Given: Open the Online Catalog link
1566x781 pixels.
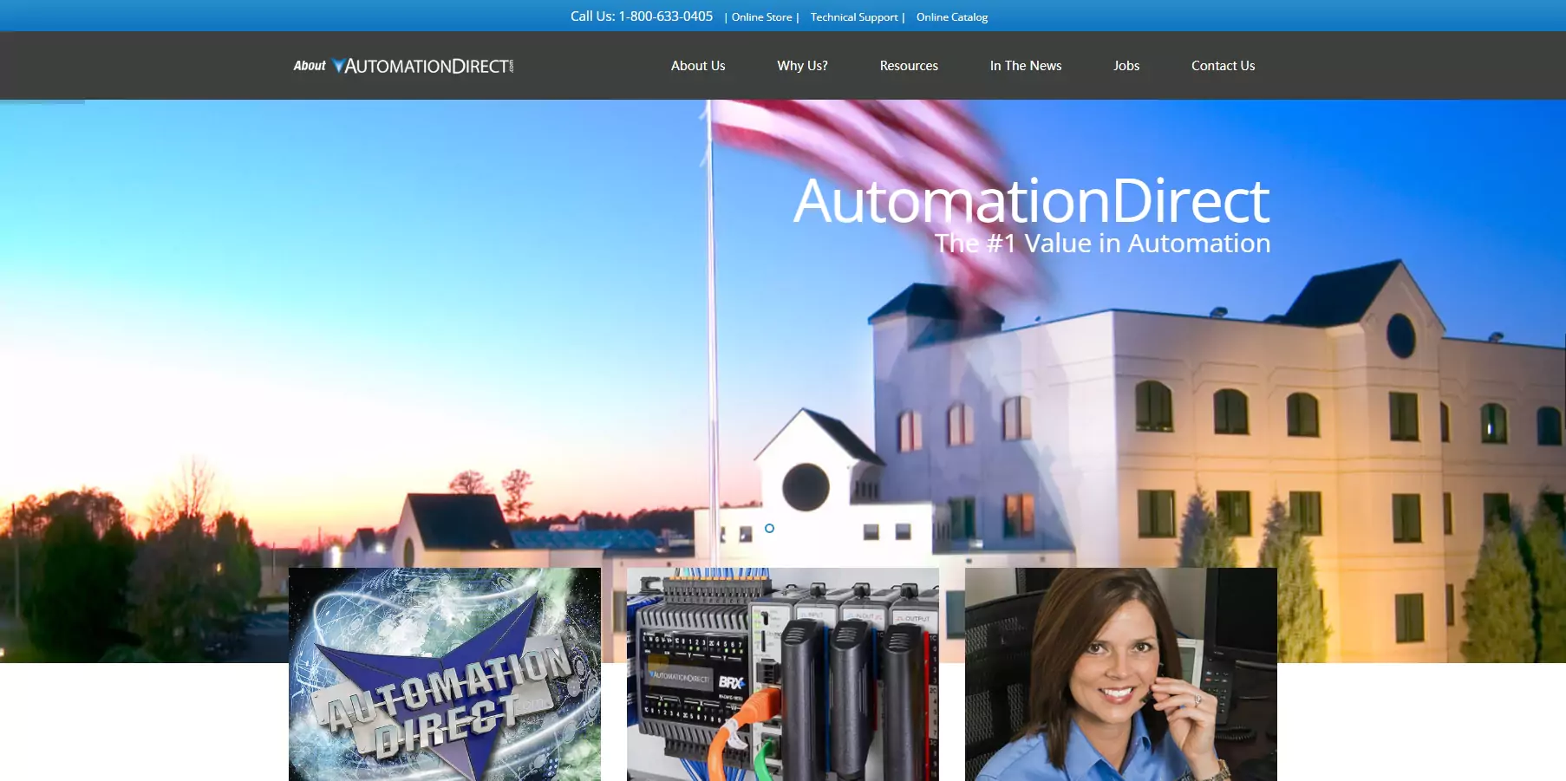Looking at the screenshot, I should tap(952, 17).
